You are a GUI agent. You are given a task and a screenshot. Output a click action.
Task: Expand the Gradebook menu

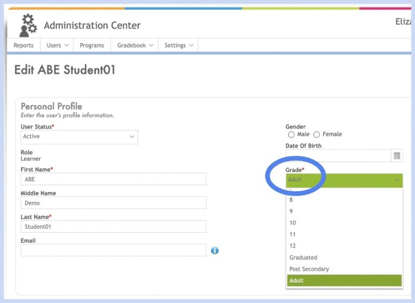(x=135, y=45)
